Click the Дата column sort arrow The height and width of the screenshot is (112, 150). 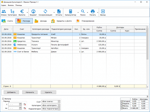point(12,29)
